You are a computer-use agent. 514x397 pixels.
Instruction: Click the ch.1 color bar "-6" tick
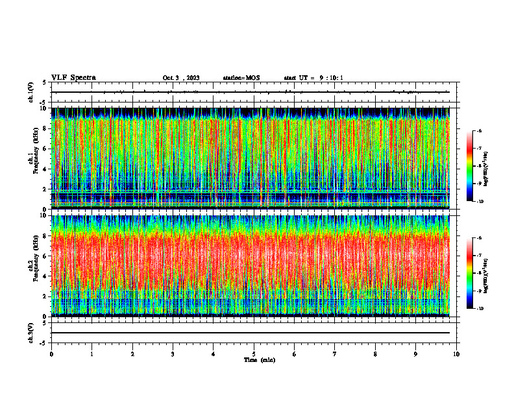coord(479,130)
